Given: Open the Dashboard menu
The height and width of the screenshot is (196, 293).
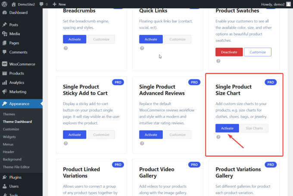Looking at the screenshot, I should [x=18, y=12].
